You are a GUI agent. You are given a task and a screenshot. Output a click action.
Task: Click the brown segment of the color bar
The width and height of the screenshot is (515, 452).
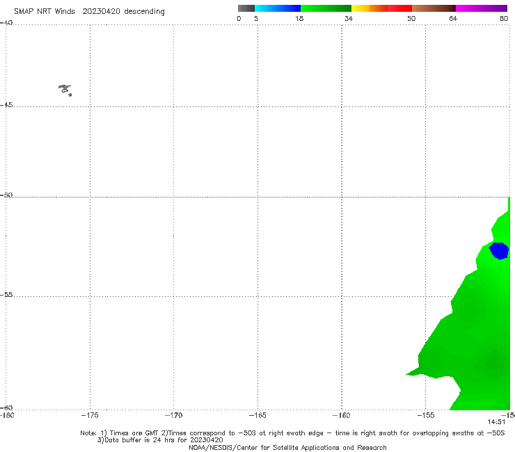click(x=434, y=8)
